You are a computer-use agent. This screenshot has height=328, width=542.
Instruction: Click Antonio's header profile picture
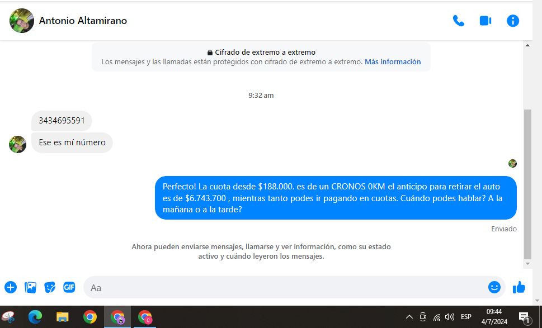[21, 21]
